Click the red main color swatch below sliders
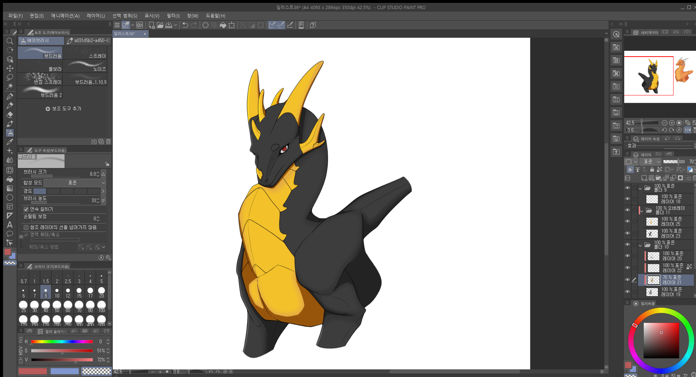Screen dimensions: 696x377 click(33, 371)
